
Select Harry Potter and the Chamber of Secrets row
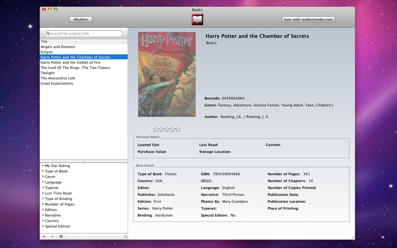point(83,57)
